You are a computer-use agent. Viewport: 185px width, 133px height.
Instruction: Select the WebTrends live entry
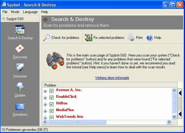(x=70, y=117)
